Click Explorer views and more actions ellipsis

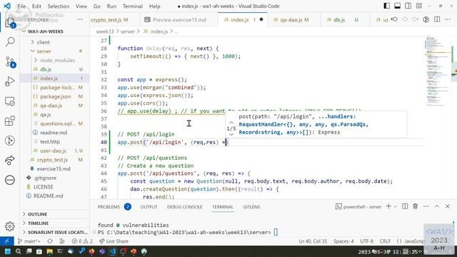pyautogui.click(x=79, y=19)
